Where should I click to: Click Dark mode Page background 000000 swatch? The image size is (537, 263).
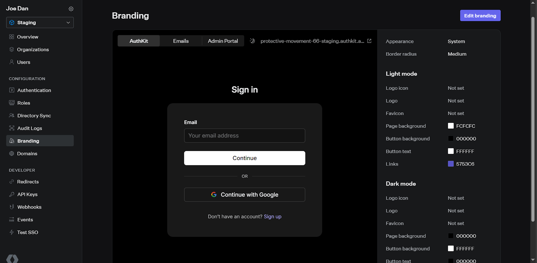point(451,236)
